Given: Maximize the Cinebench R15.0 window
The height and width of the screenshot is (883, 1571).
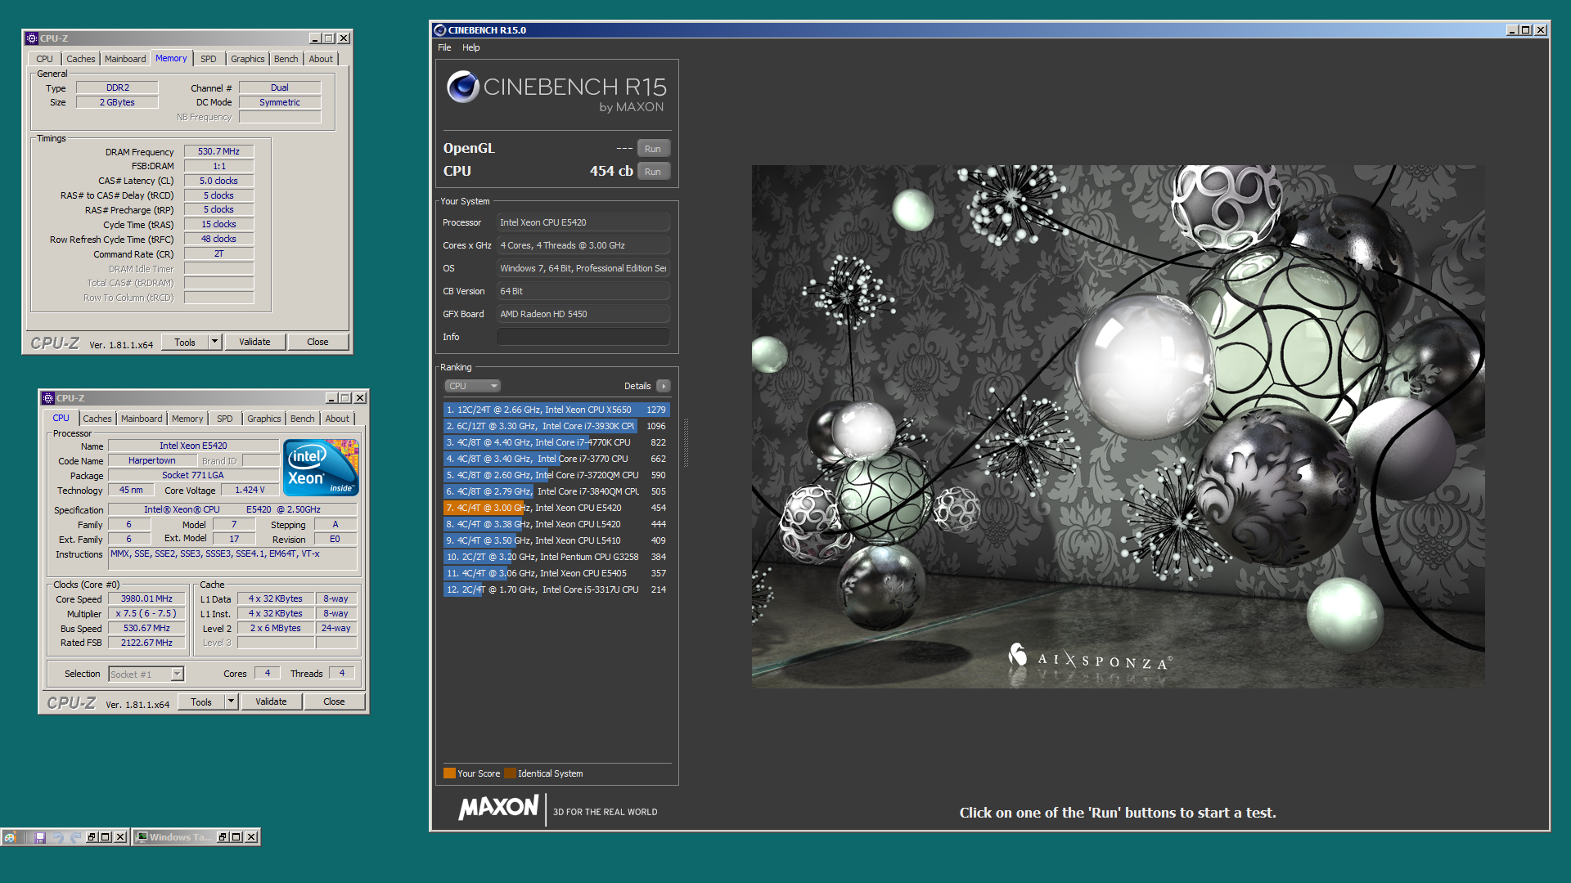Looking at the screenshot, I should [1526, 30].
